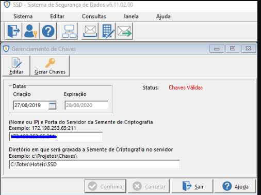This screenshot has width=261, height=195.
Task: Open the Editar menu
Action: pyautogui.click(x=57, y=17)
